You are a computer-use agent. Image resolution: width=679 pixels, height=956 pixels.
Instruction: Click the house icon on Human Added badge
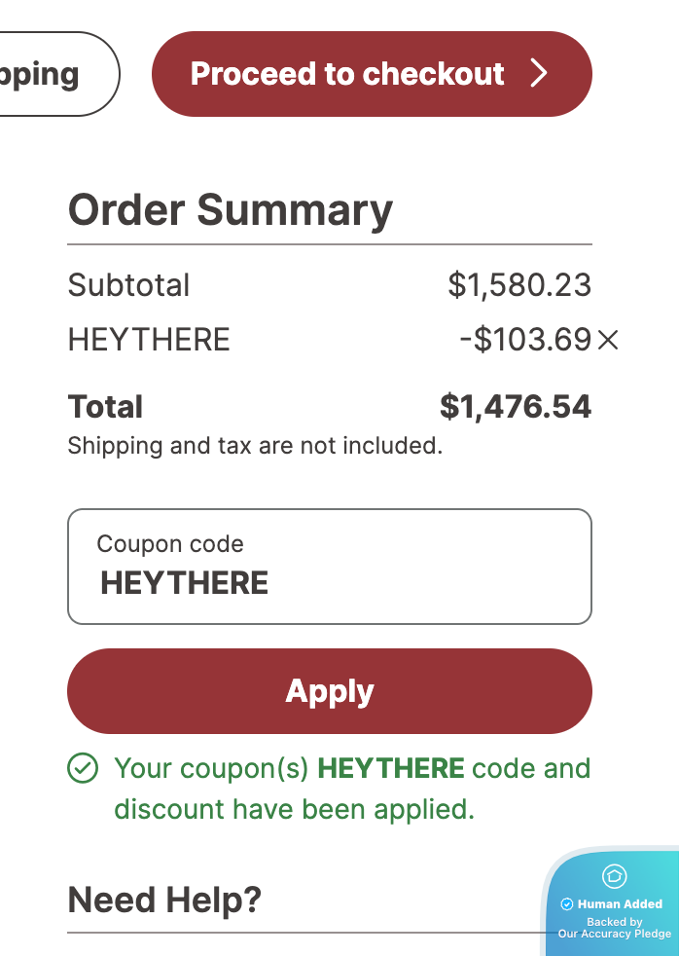click(x=615, y=876)
